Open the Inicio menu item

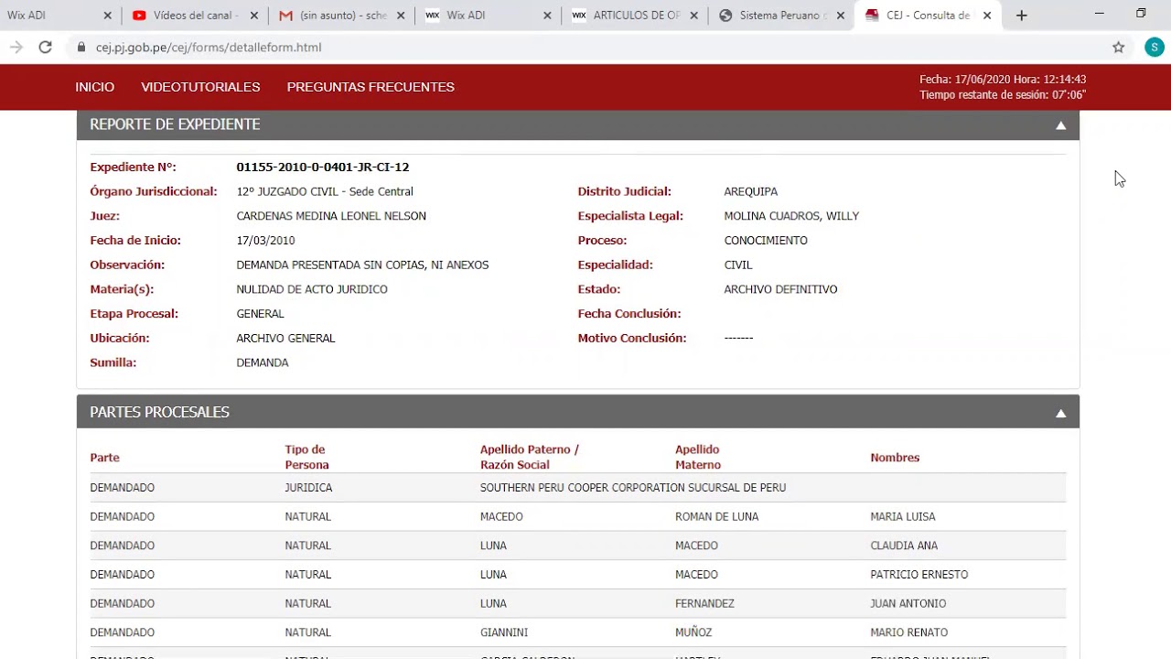[x=95, y=87]
